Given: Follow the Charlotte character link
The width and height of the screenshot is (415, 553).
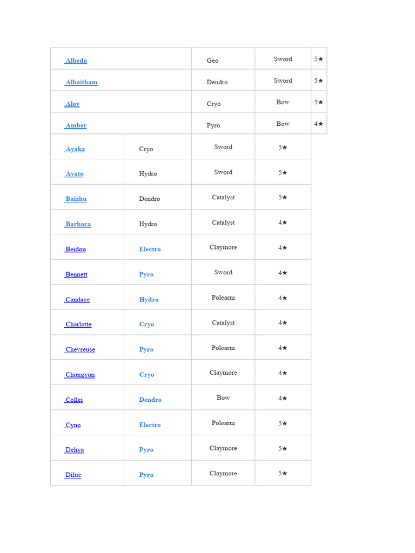Looking at the screenshot, I should 78,325.
